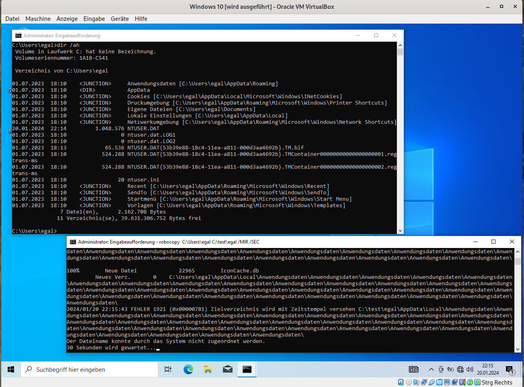Open the Windows Start menu

(x=11, y=369)
